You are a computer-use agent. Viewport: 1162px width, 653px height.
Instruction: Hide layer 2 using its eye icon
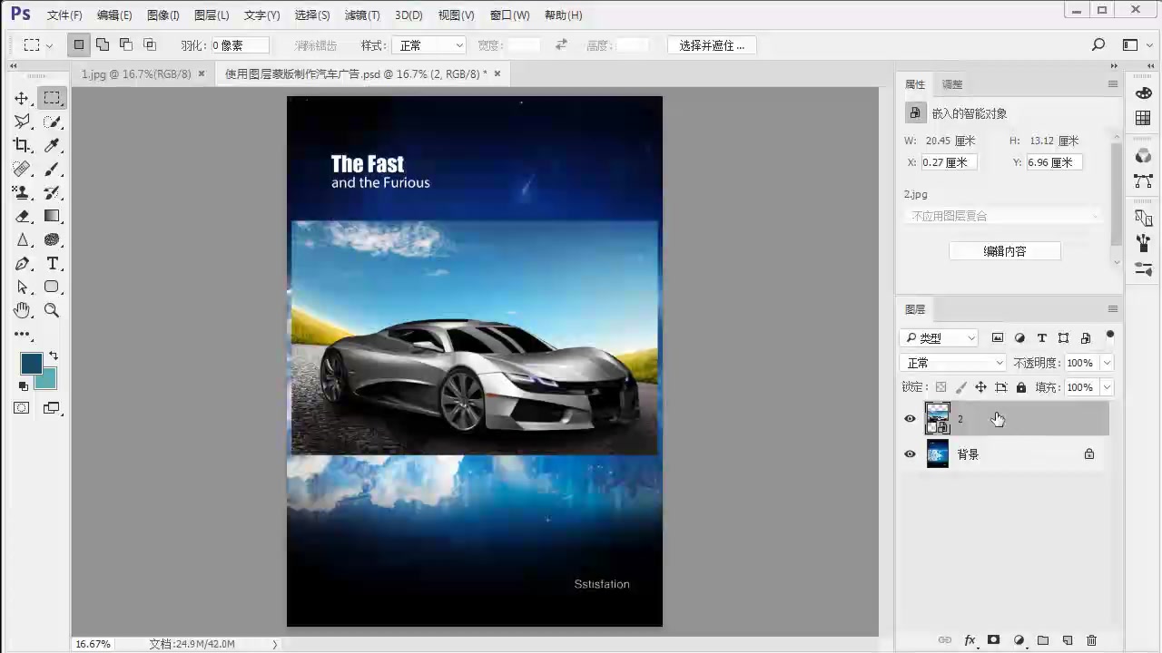[910, 419]
